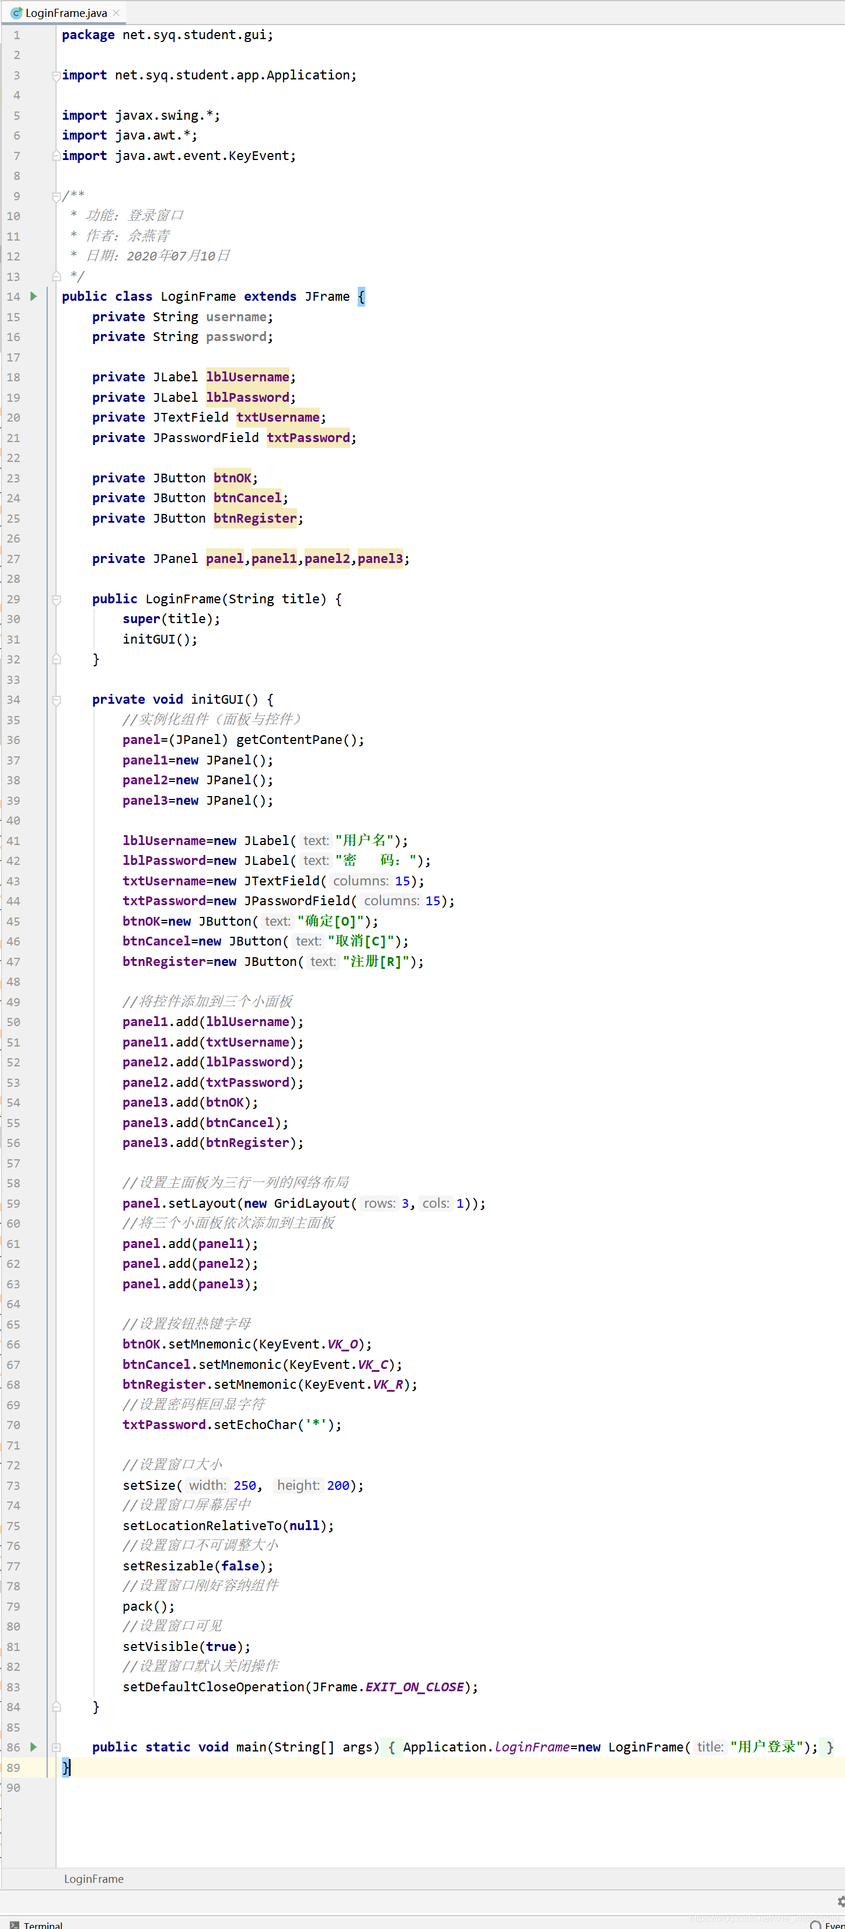Screen dimensions: 845x1929
Task: Click height value 200 in setSize call
Action: click(x=338, y=1485)
